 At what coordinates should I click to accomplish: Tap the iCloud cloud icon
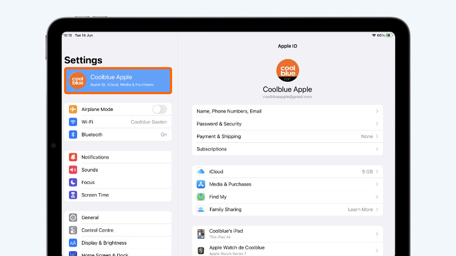pyautogui.click(x=201, y=172)
